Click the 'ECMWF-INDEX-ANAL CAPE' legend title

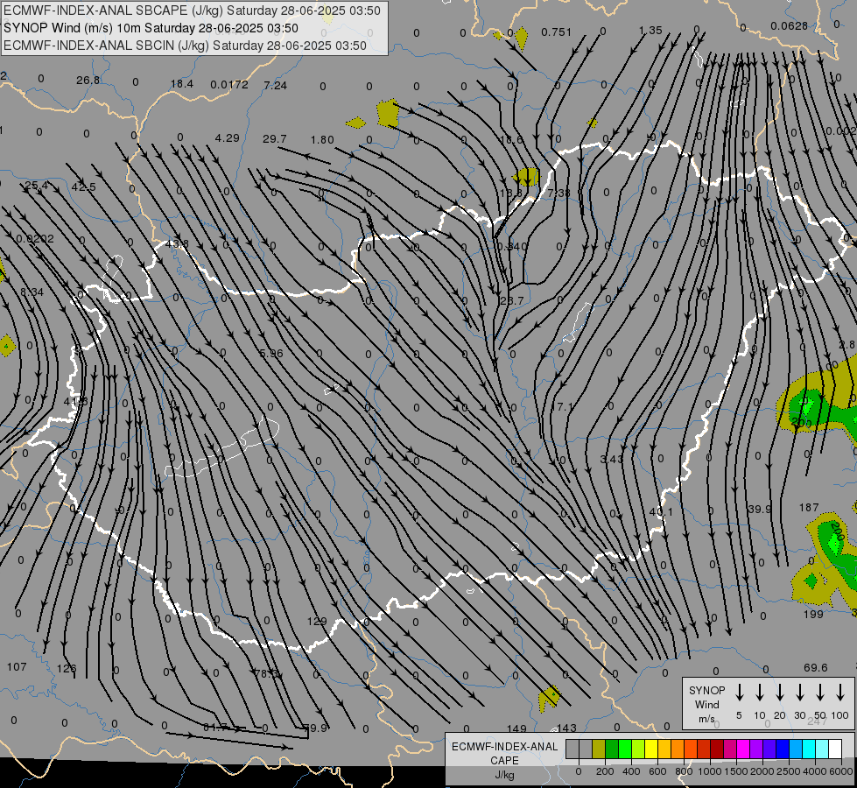(504, 754)
